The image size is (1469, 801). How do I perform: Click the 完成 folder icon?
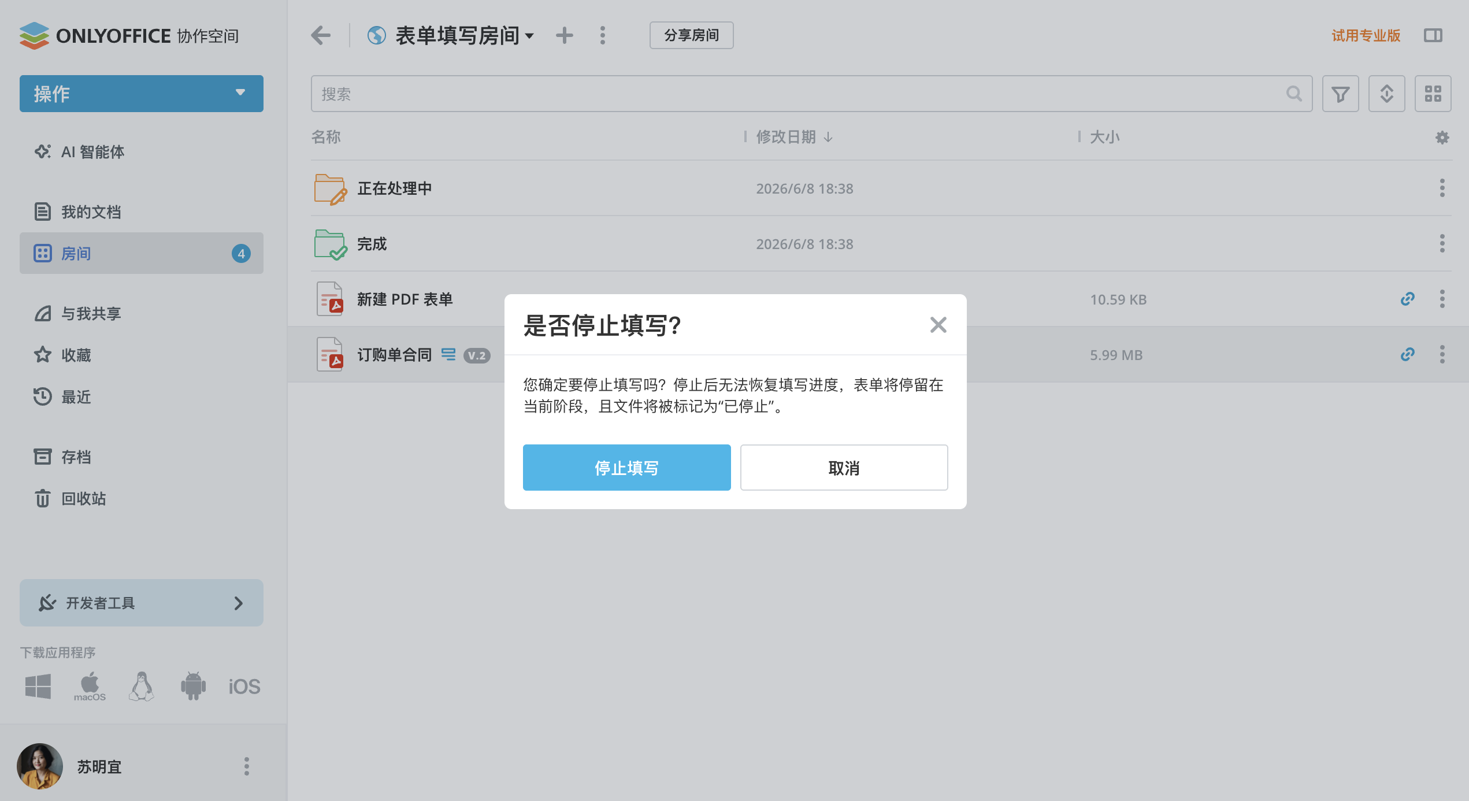tap(331, 244)
